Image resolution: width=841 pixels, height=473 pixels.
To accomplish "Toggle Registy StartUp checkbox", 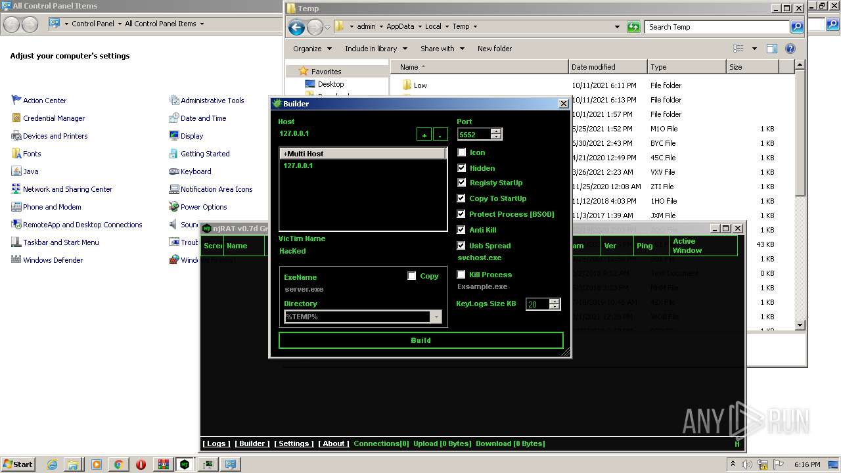I will (462, 183).
